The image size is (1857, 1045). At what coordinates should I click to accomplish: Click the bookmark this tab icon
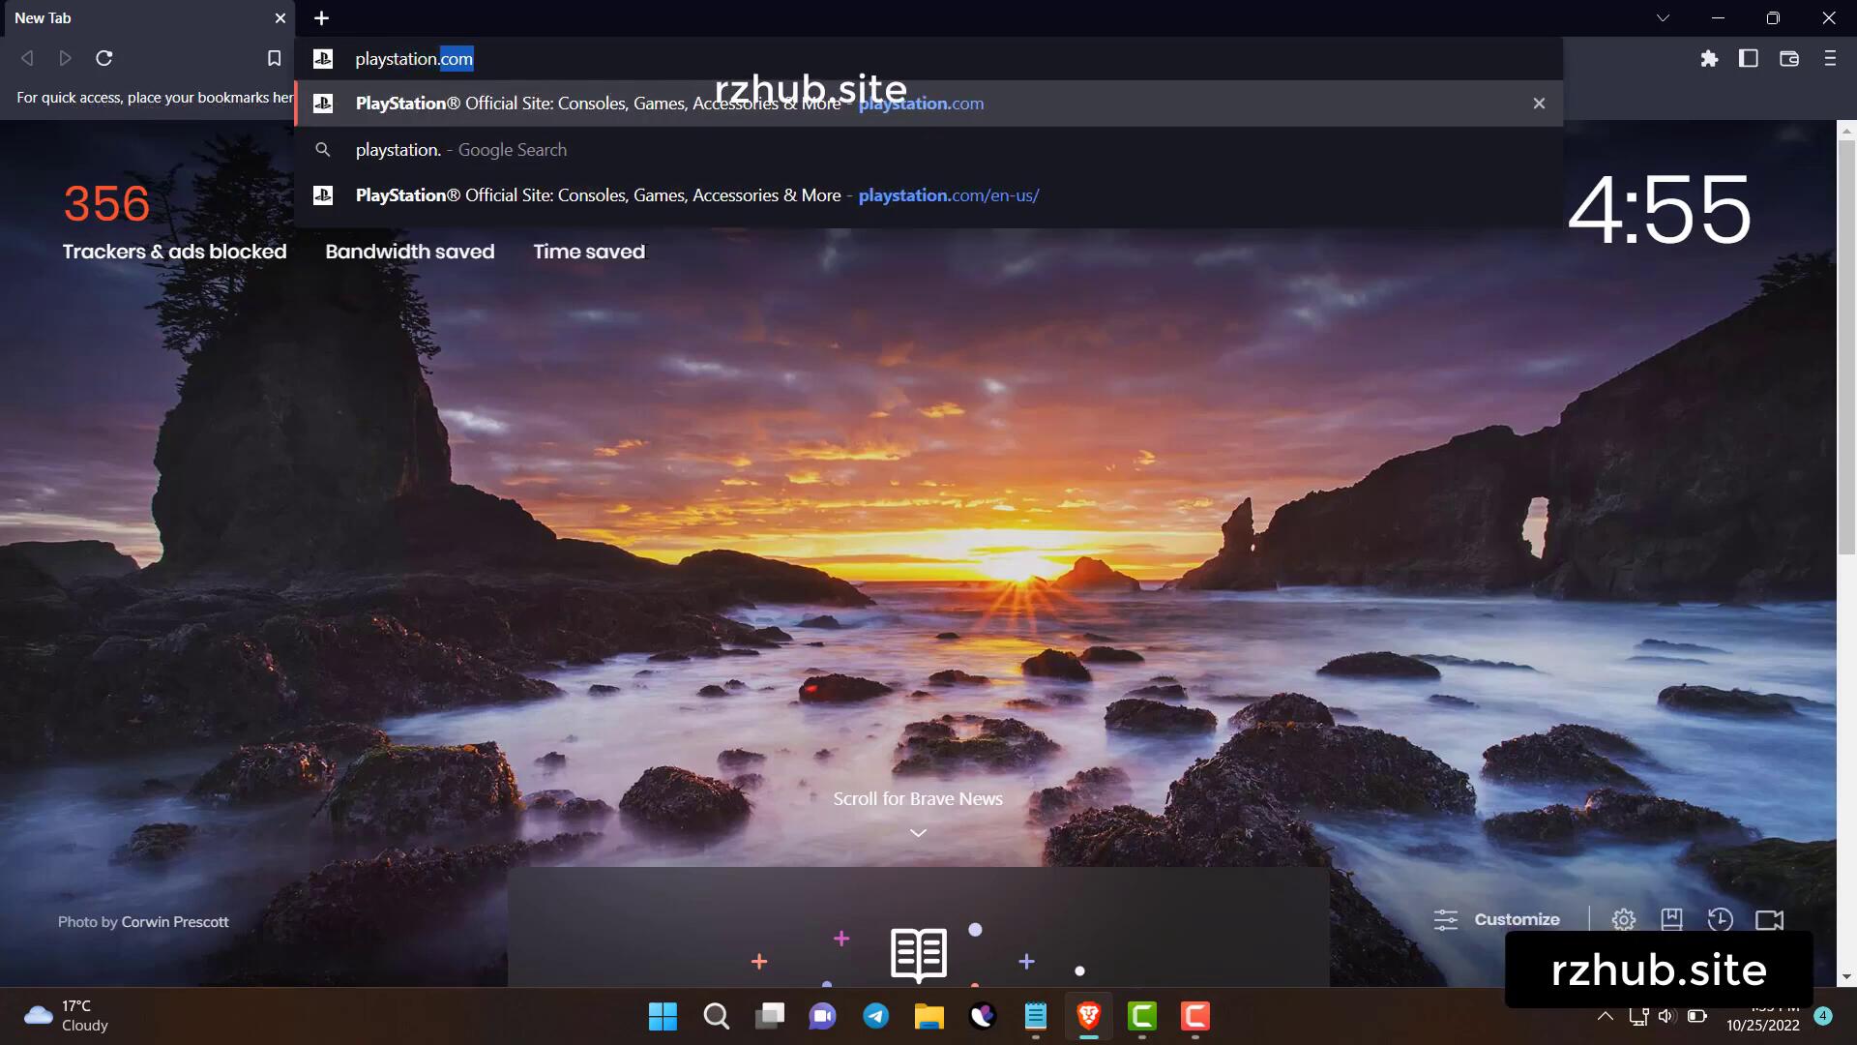click(274, 59)
